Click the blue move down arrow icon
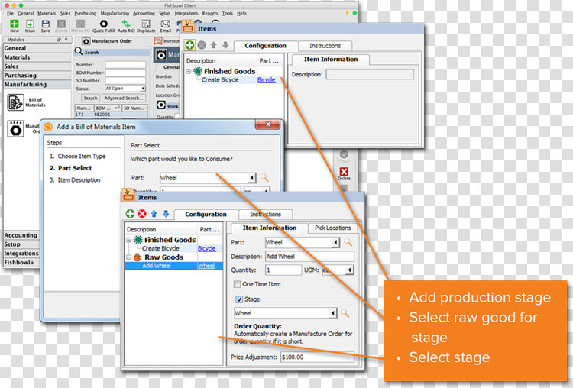Screen dimensions: 573x388 pos(166,214)
